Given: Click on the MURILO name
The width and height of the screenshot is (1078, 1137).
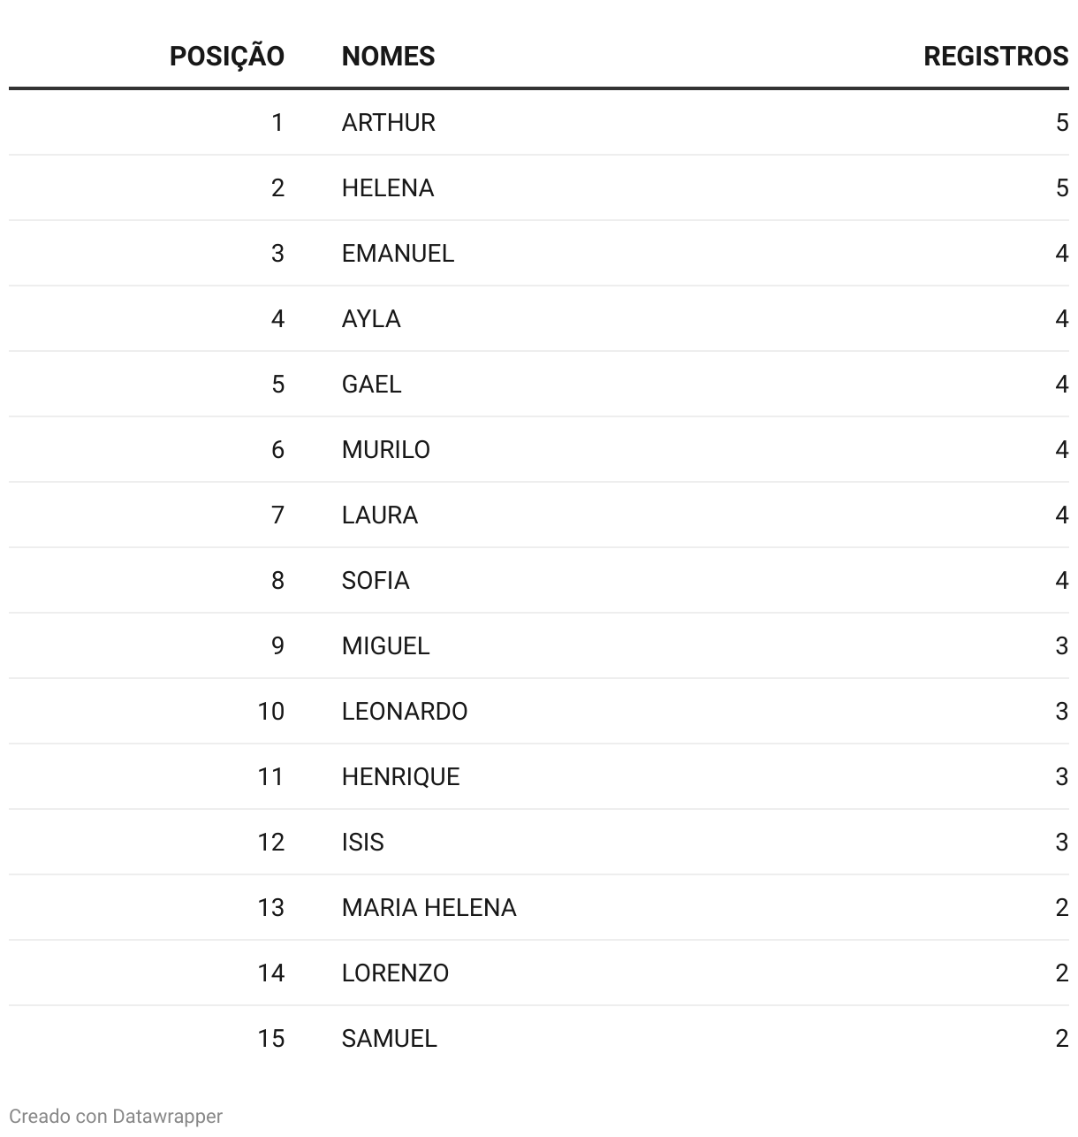Looking at the screenshot, I should tap(385, 449).
